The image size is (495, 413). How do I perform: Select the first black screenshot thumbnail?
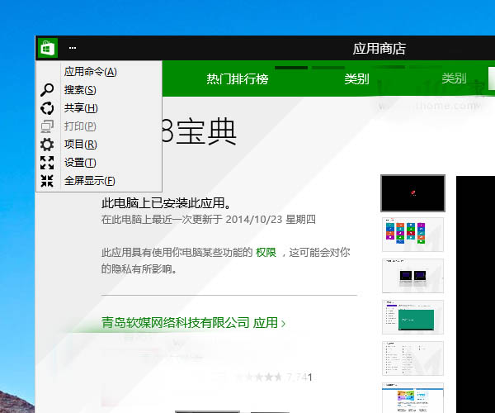pyautogui.click(x=412, y=192)
